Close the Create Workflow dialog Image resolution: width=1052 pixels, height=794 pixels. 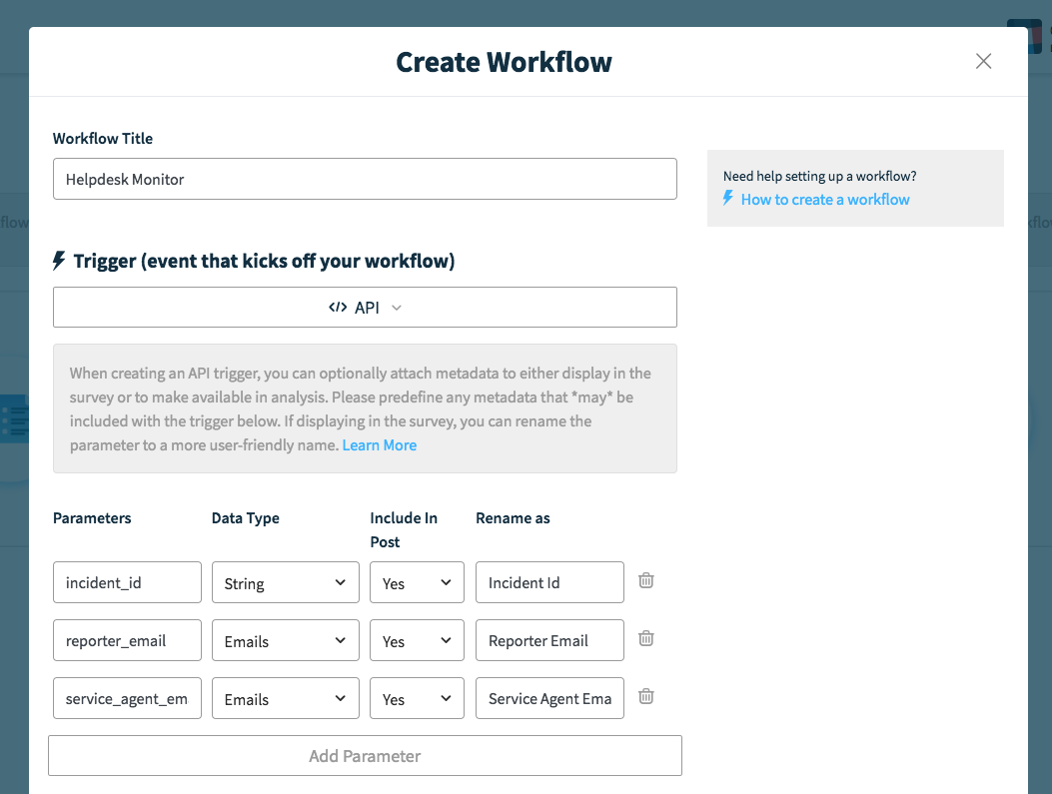point(983,61)
